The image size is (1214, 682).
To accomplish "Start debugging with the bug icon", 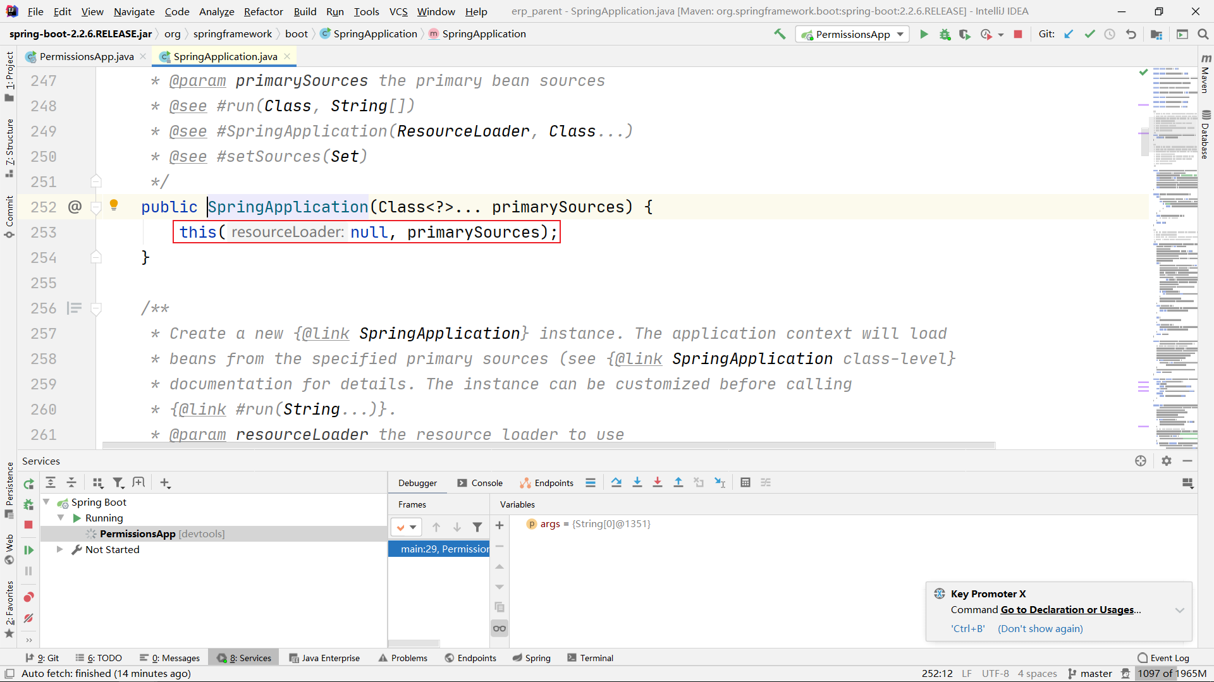I will [x=945, y=34].
